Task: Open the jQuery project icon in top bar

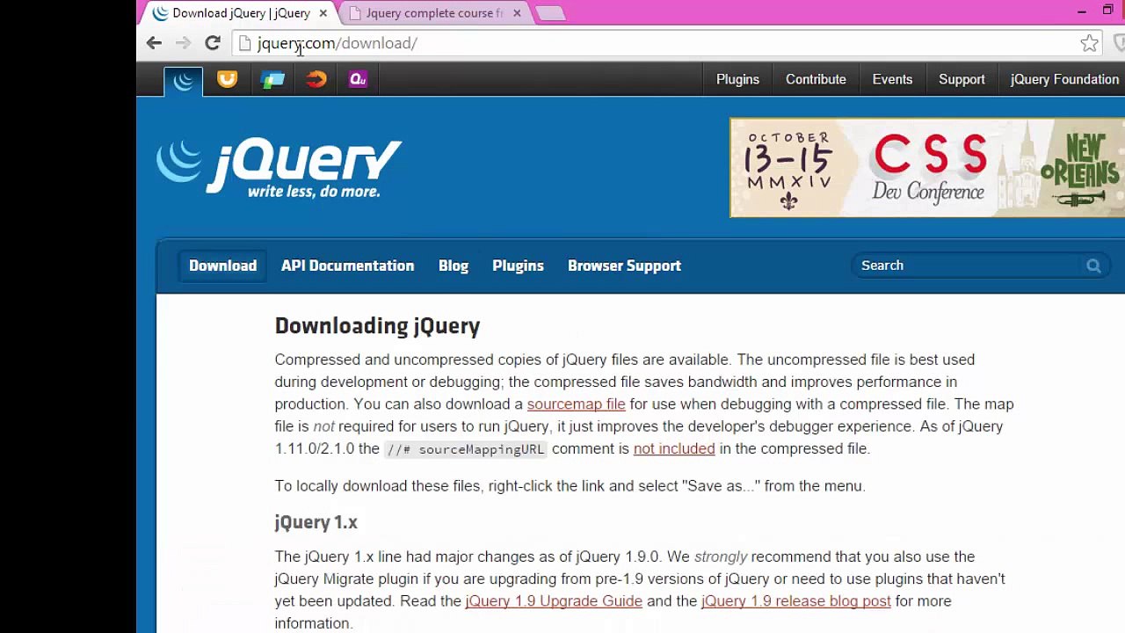Action: pyautogui.click(x=183, y=81)
